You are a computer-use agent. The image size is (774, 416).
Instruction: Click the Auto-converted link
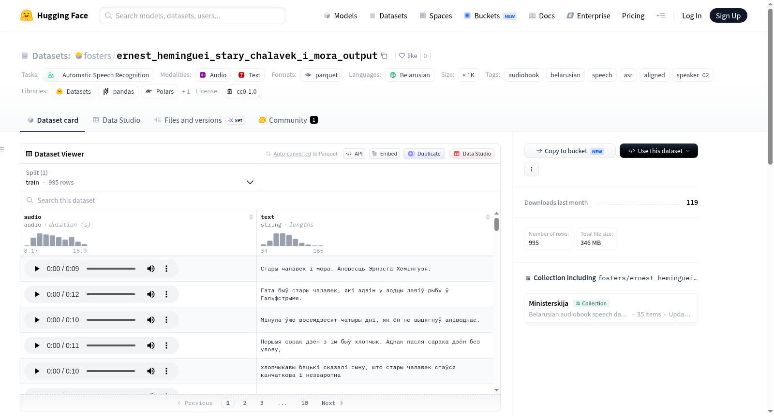tap(292, 154)
